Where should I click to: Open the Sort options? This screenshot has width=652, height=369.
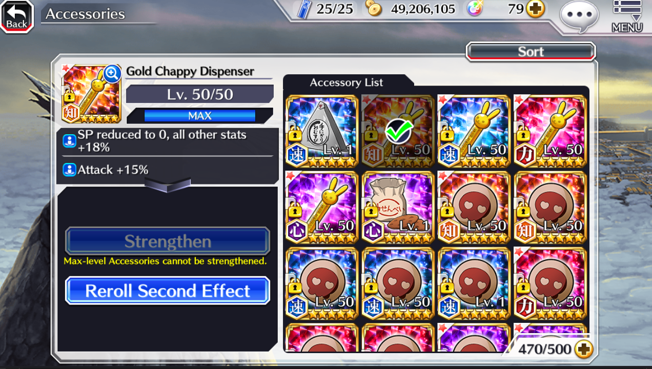[531, 52]
